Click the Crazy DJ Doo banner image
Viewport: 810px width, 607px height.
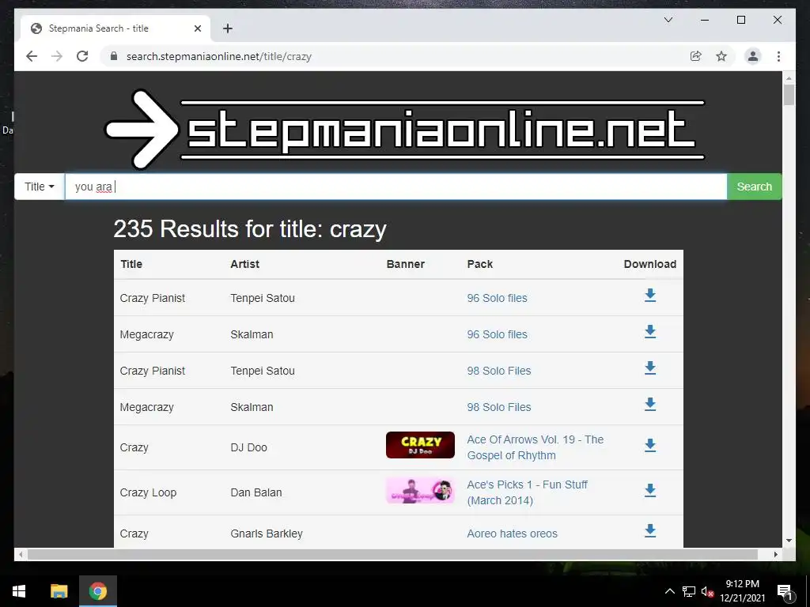click(x=420, y=445)
